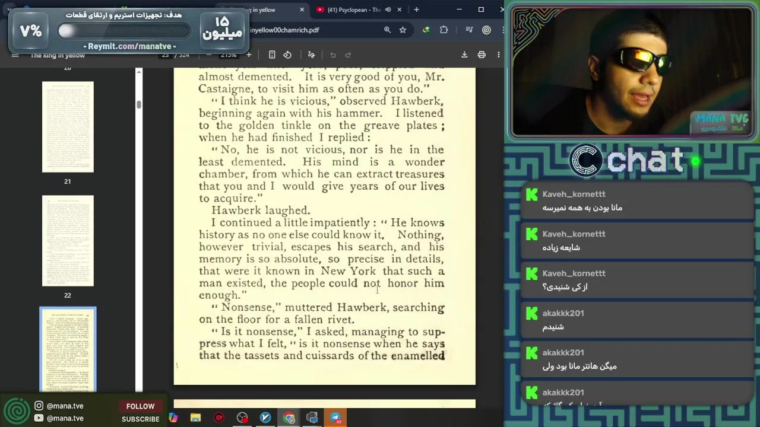Open File Explorer from the taskbar

point(195,418)
